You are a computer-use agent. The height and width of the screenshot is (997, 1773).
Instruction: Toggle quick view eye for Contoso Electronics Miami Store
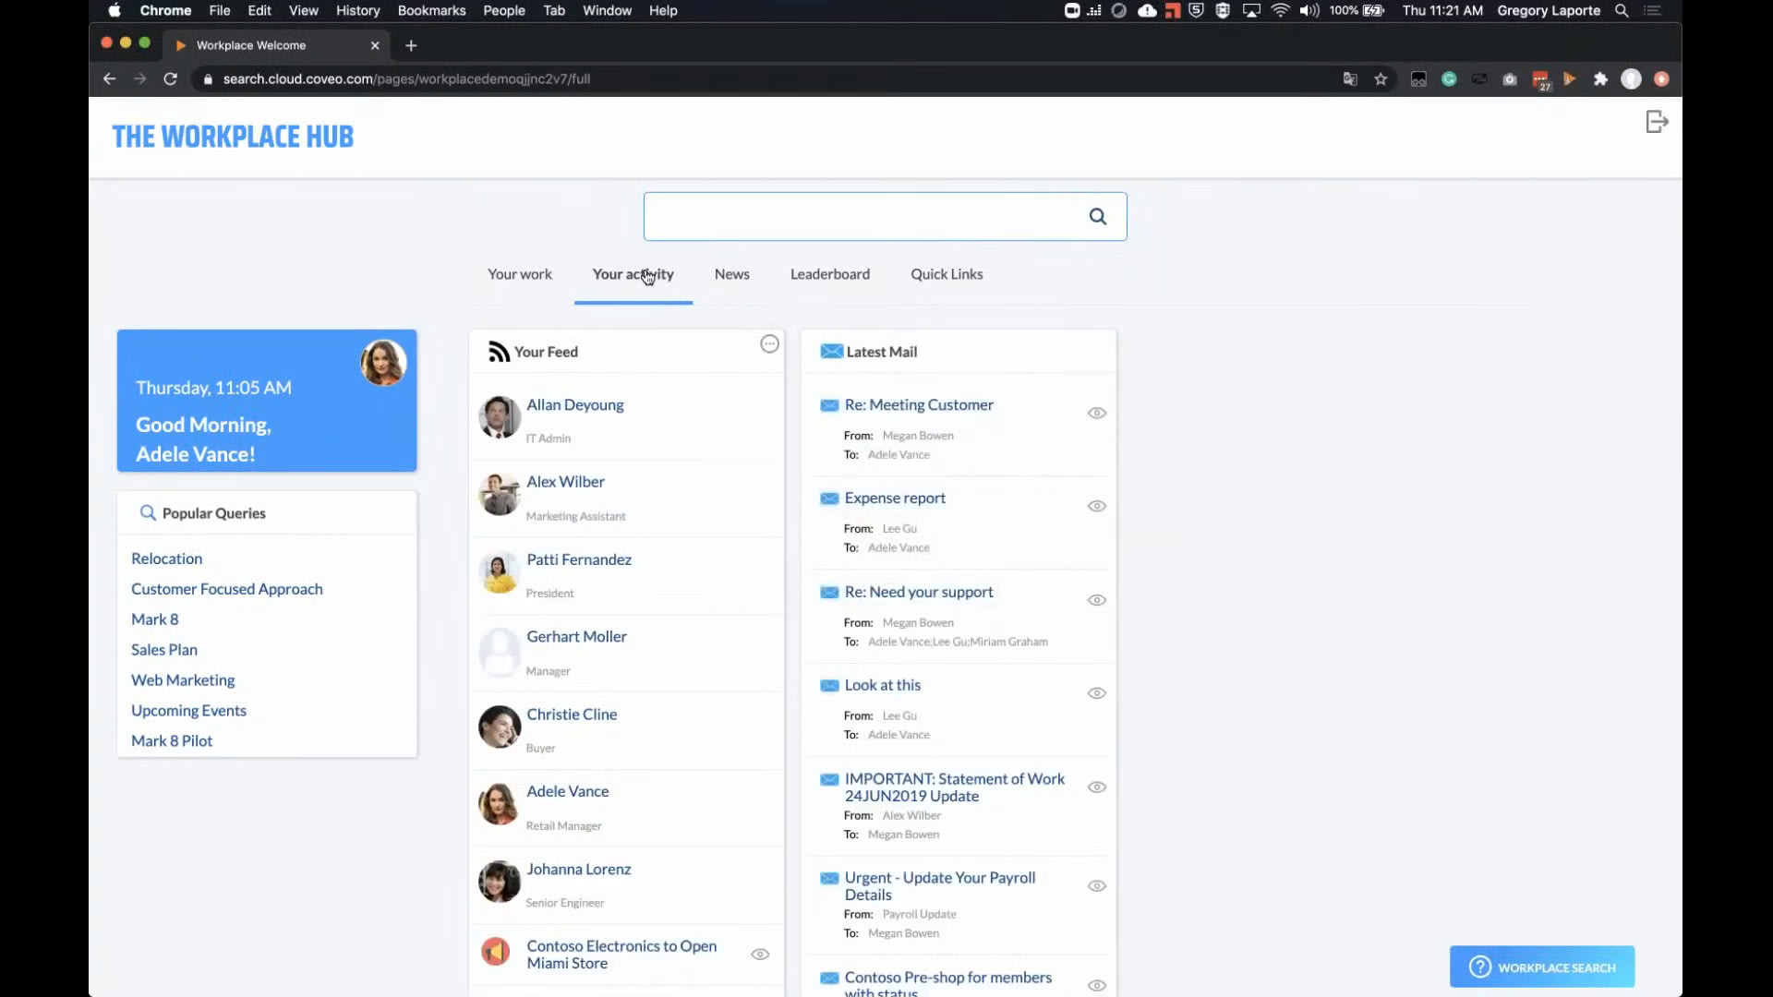pyautogui.click(x=760, y=955)
